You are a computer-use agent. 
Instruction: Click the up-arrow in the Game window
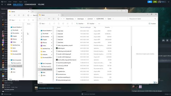(x=49, y=19)
